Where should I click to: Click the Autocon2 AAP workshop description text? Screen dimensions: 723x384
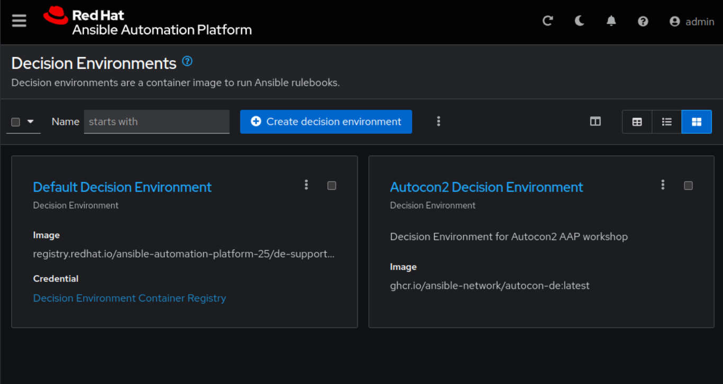pyautogui.click(x=509, y=236)
